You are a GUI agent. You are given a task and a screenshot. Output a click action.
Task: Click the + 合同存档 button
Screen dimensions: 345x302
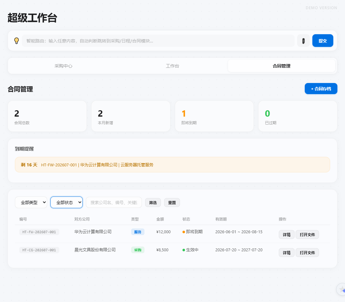[x=321, y=88]
